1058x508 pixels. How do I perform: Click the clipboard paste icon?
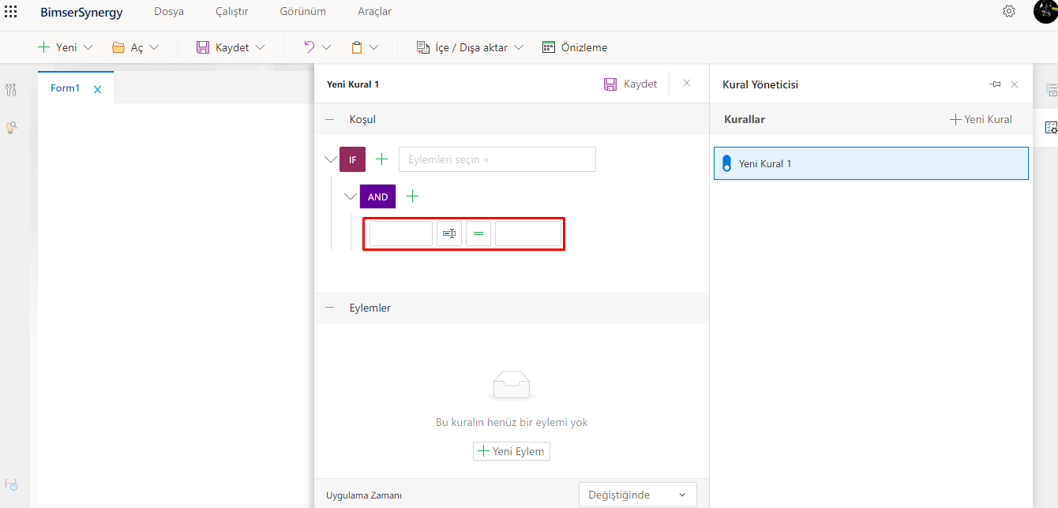(x=357, y=47)
